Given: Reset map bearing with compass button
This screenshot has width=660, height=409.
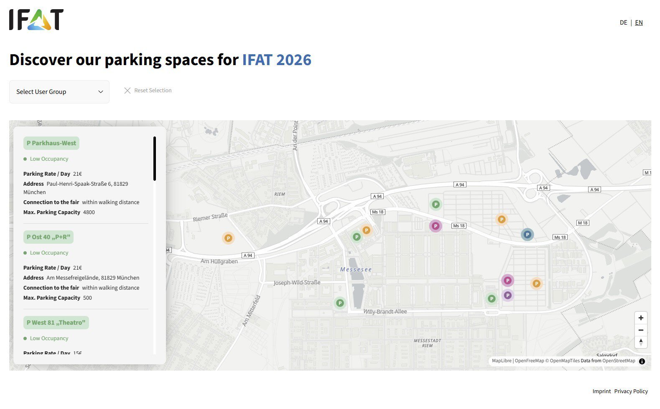Looking at the screenshot, I should point(641,342).
